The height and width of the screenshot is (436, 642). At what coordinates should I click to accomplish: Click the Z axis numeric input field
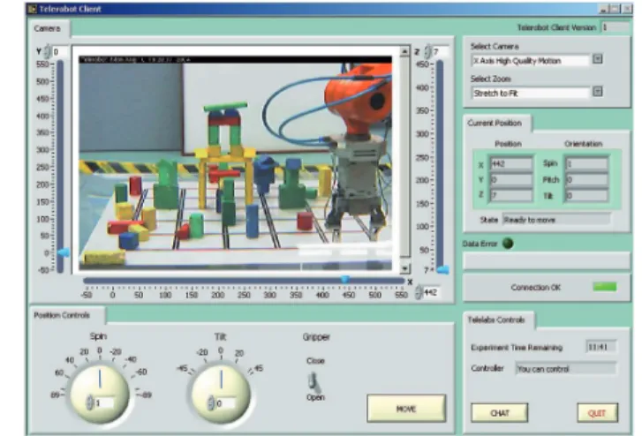tap(441, 52)
